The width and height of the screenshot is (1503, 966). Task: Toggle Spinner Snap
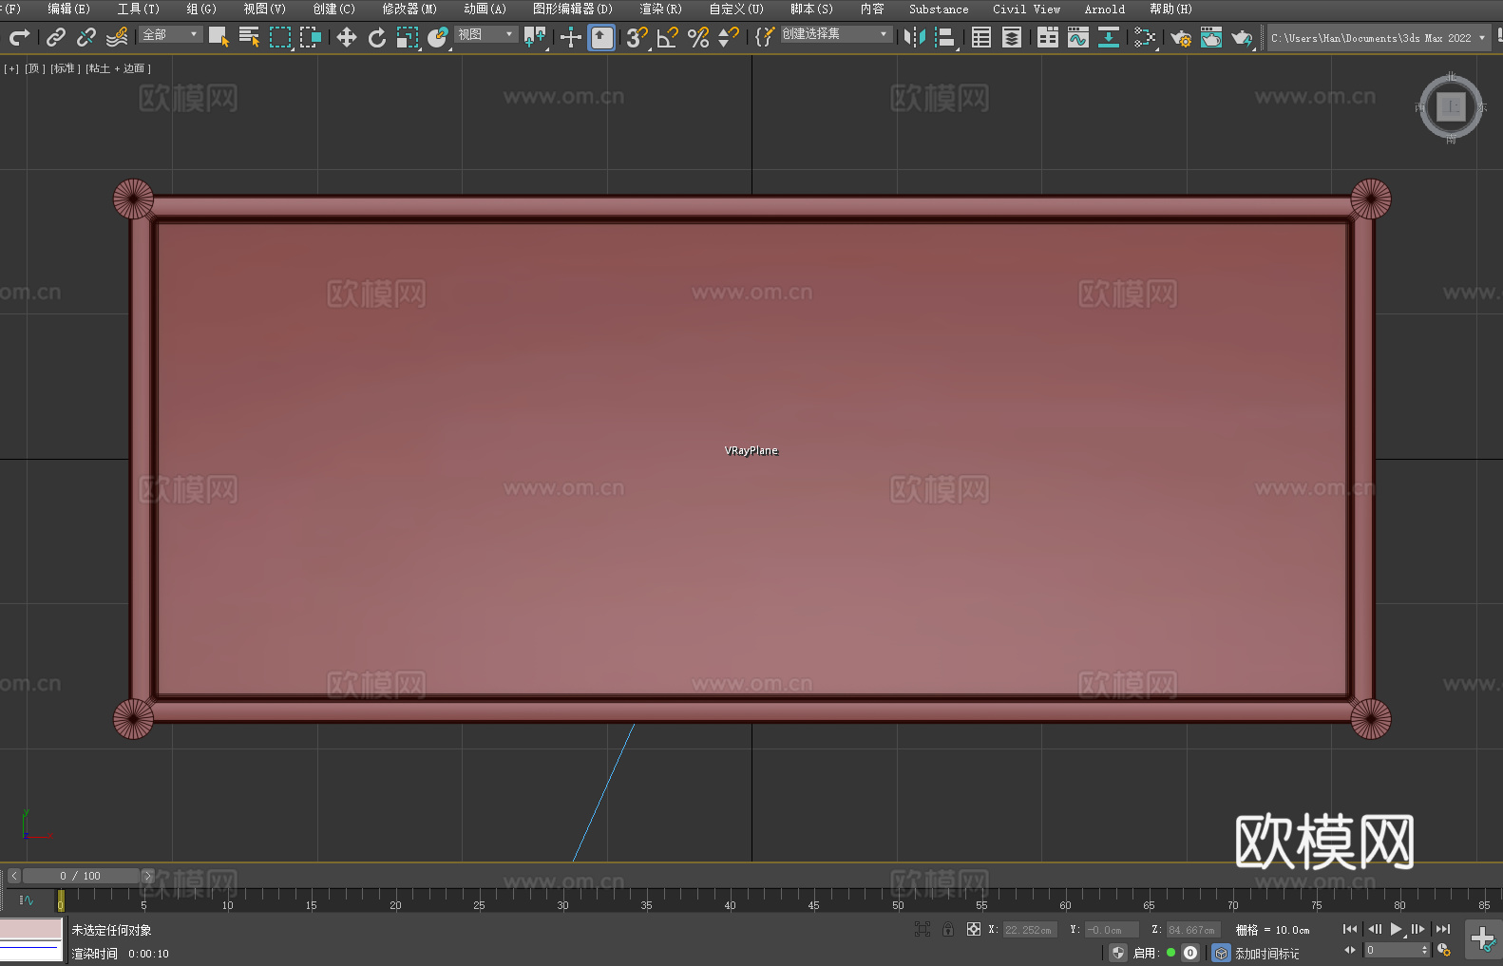pos(729,37)
